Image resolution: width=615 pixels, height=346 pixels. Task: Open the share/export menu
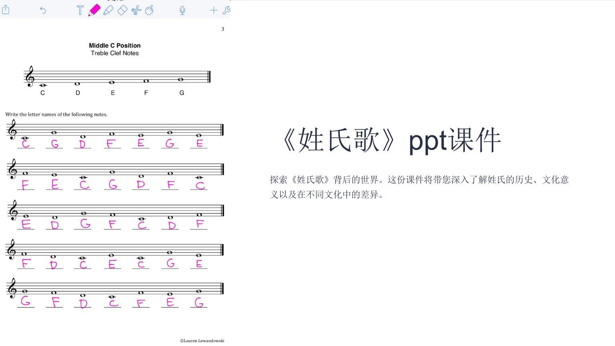[6, 10]
